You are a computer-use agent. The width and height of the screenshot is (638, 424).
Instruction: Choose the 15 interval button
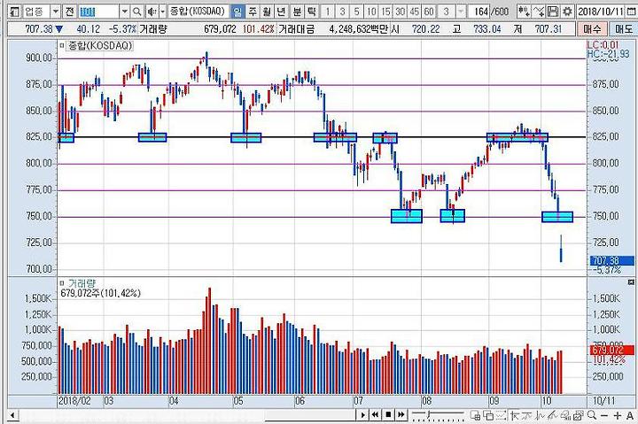coord(385,12)
